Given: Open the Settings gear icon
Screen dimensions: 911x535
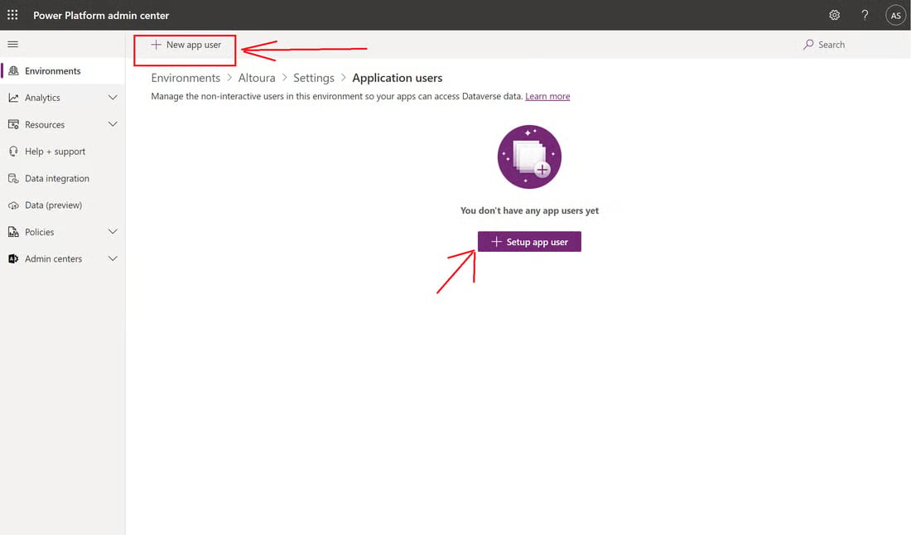Looking at the screenshot, I should (834, 15).
